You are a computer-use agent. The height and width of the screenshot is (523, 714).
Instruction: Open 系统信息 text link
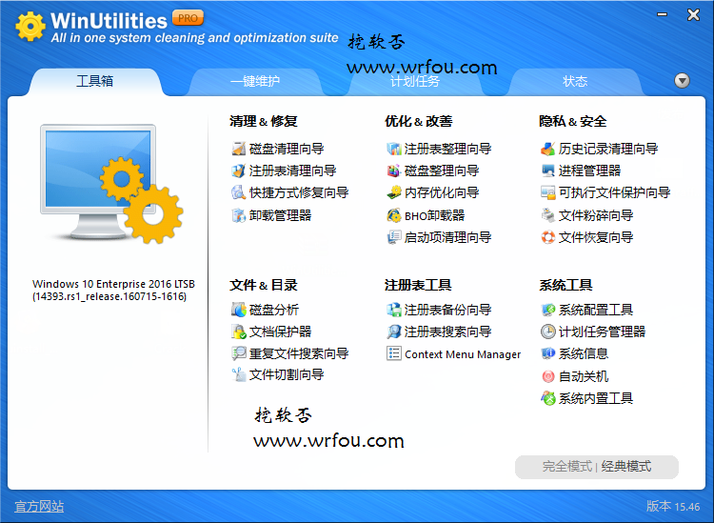click(x=584, y=353)
